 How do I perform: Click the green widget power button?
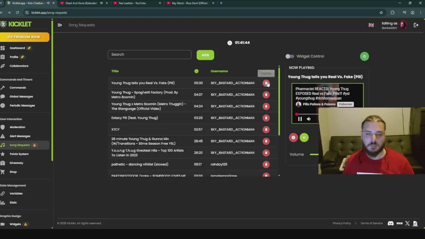pos(364,56)
